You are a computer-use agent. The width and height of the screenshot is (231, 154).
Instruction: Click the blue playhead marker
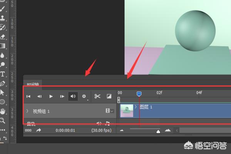click(139, 94)
